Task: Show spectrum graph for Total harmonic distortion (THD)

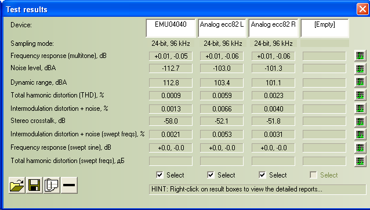Action: [360, 95]
